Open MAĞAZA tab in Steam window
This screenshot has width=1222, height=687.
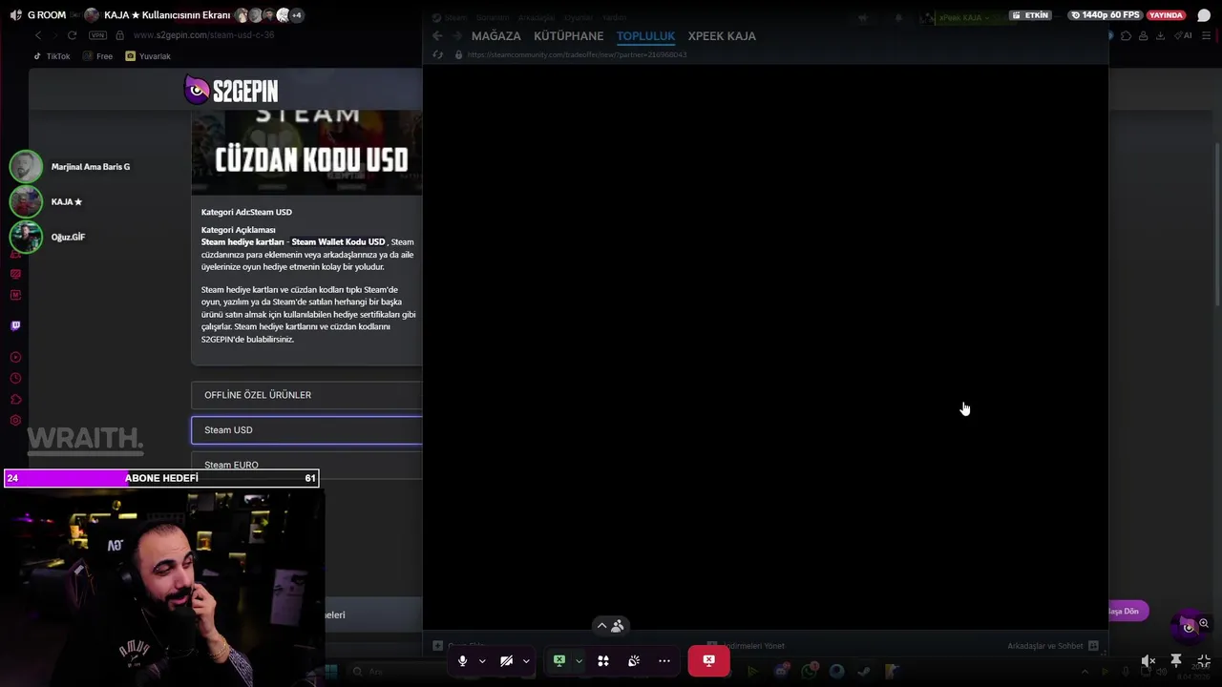point(496,36)
